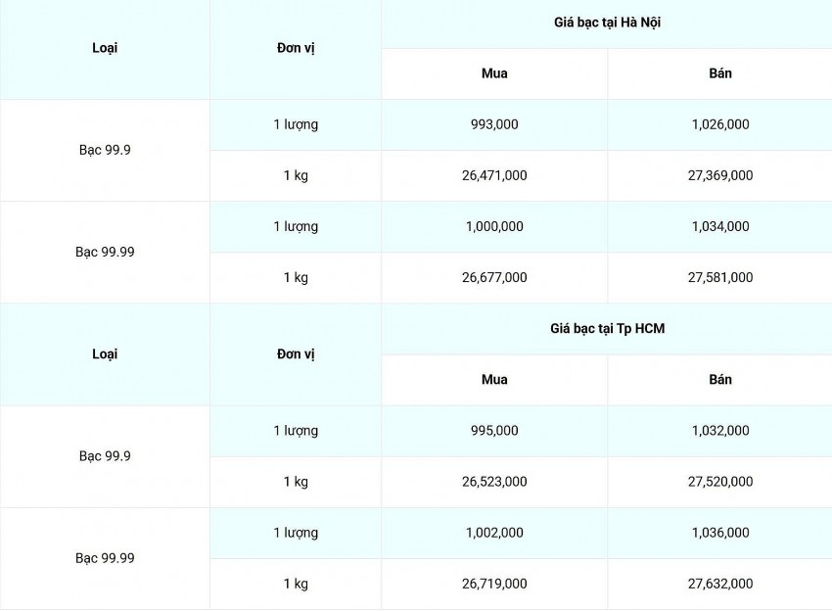The height and width of the screenshot is (611, 832).
Task: Click the 27,520,000 price value
Action: (719, 482)
